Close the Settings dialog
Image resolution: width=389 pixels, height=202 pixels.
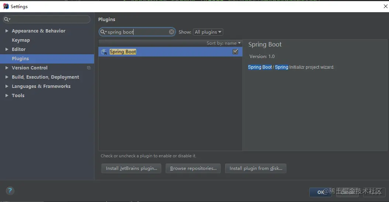coord(385,6)
